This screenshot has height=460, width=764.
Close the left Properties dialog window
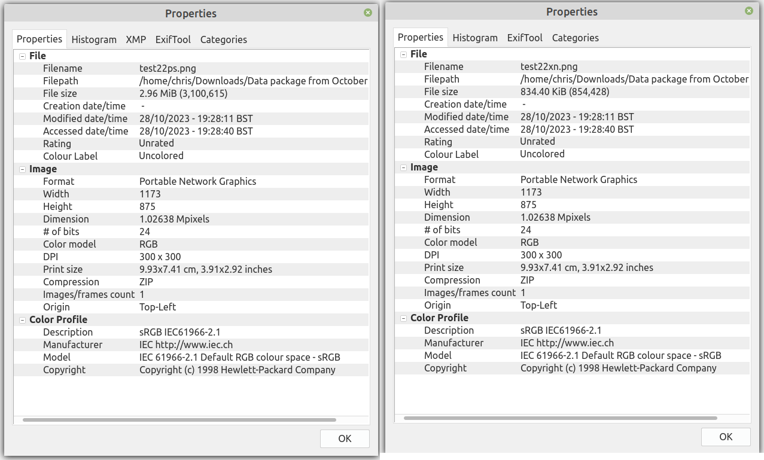(367, 13)
